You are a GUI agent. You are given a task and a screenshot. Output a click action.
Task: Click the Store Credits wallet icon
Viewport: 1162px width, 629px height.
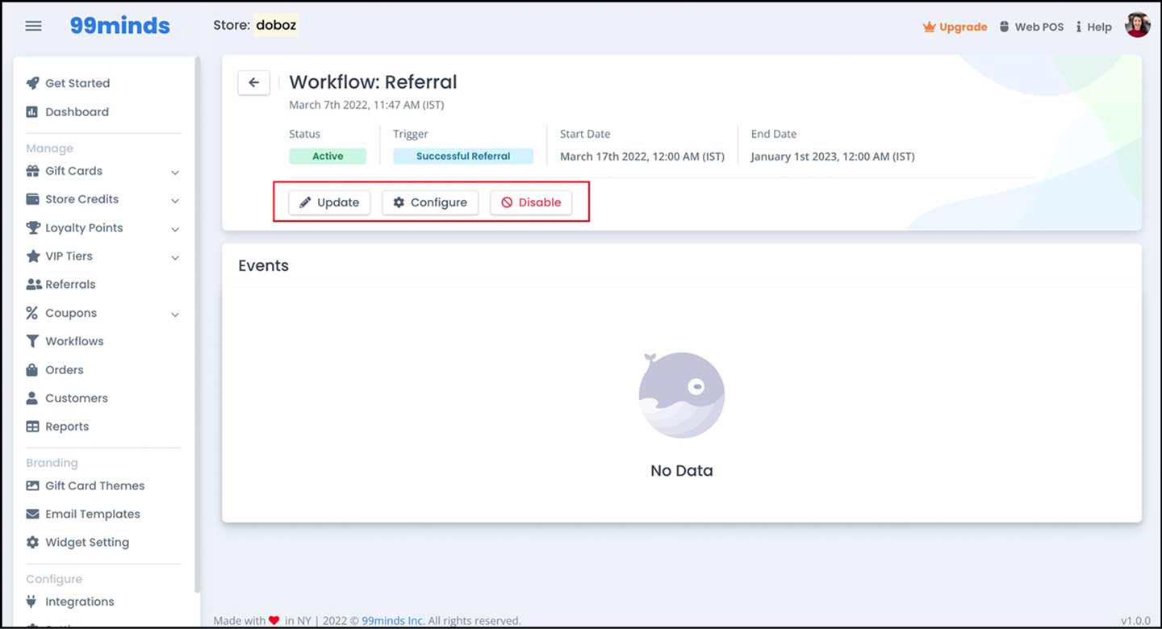tap(32, 199)
